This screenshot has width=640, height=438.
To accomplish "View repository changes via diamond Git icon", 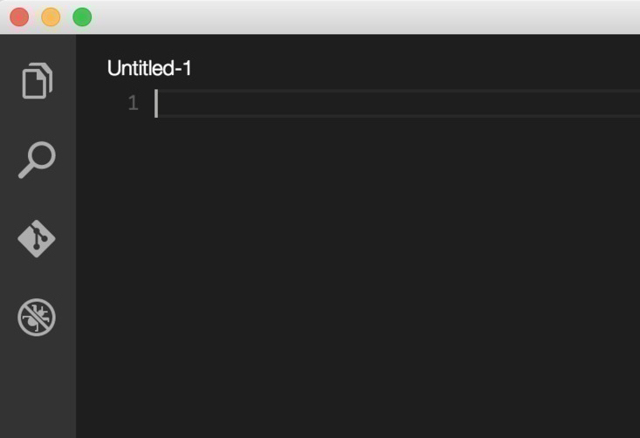I will [37, 238].
